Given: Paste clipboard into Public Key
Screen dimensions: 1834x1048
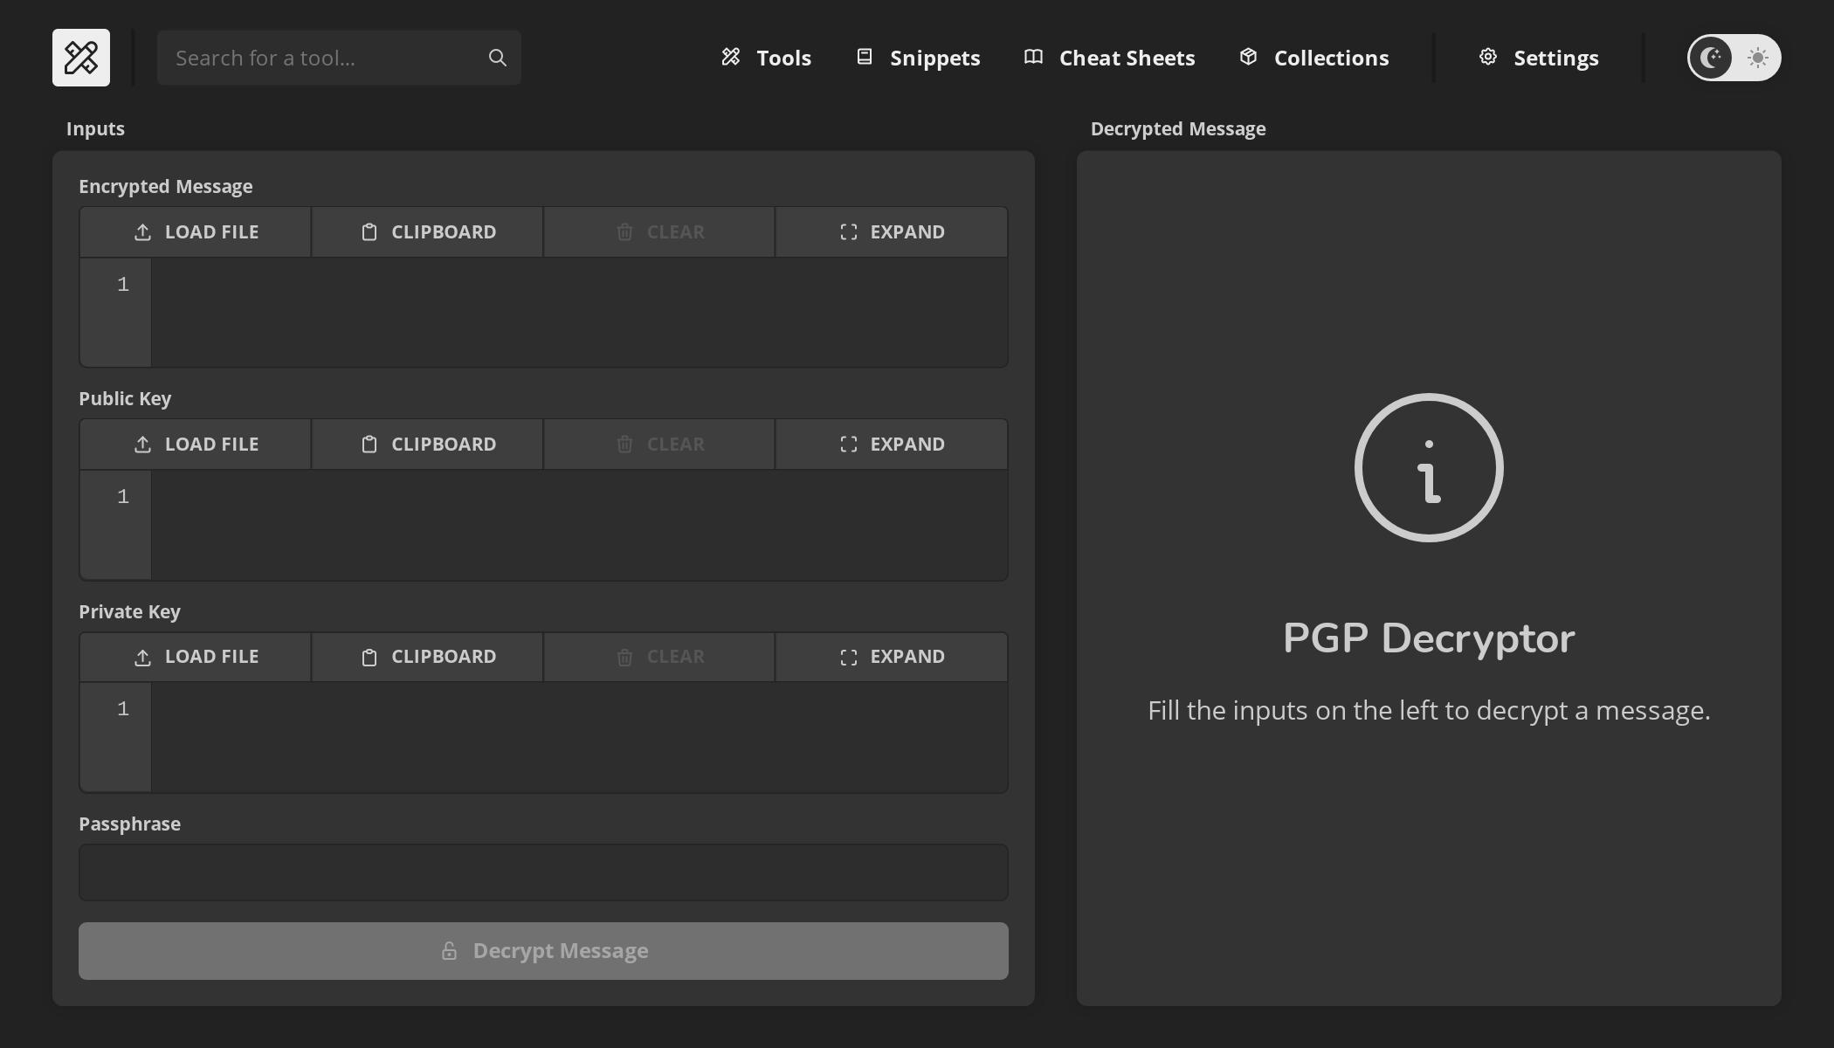Looking at the screenshot, I should (x=427, y=445).
